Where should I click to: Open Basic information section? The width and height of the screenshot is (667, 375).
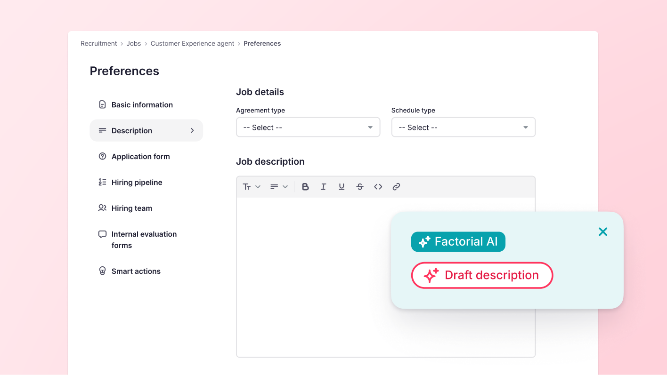(x=142, y=105)
